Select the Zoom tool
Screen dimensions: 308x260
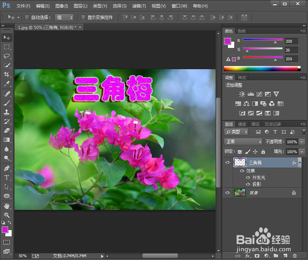pyautogui.click(x=7, y=215)
